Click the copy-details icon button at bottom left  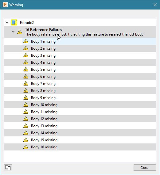coord(8,168)
